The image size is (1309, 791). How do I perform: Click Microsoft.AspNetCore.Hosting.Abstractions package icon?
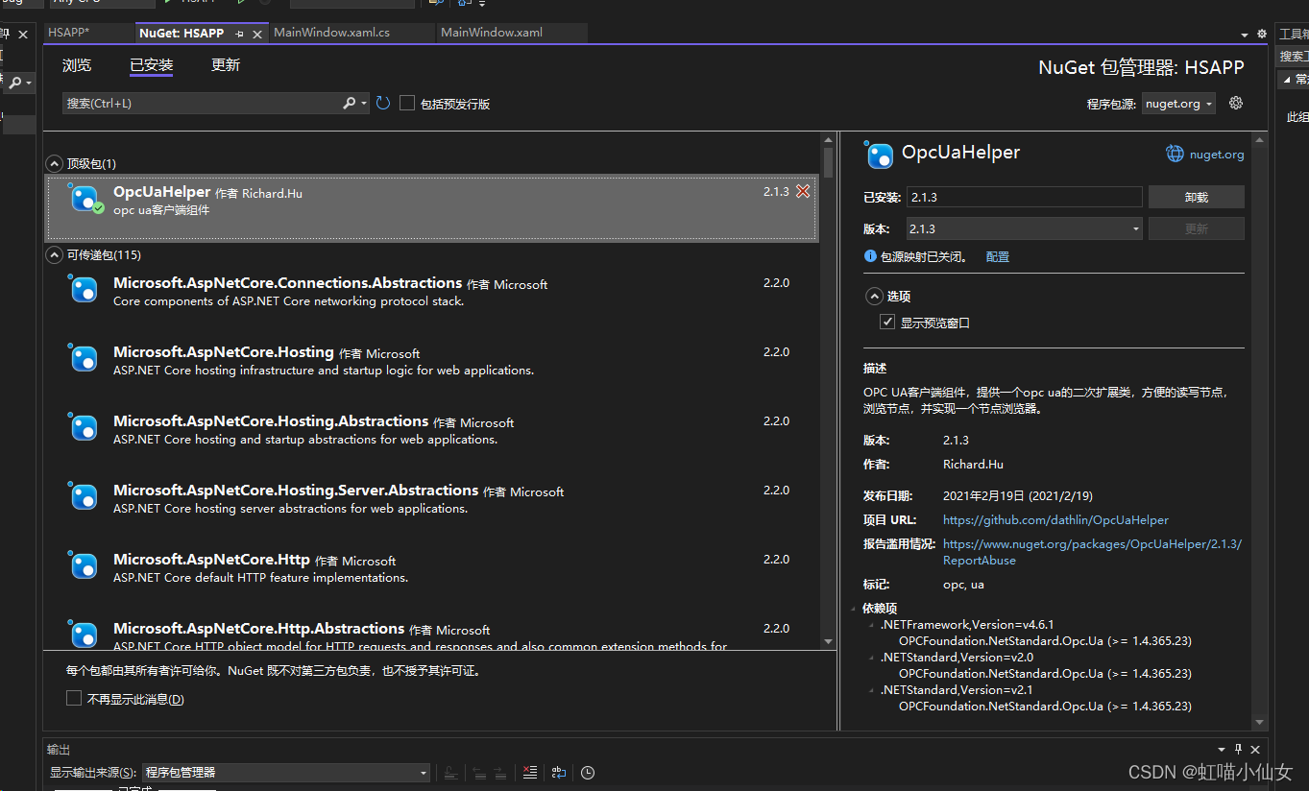click(84, 427)
